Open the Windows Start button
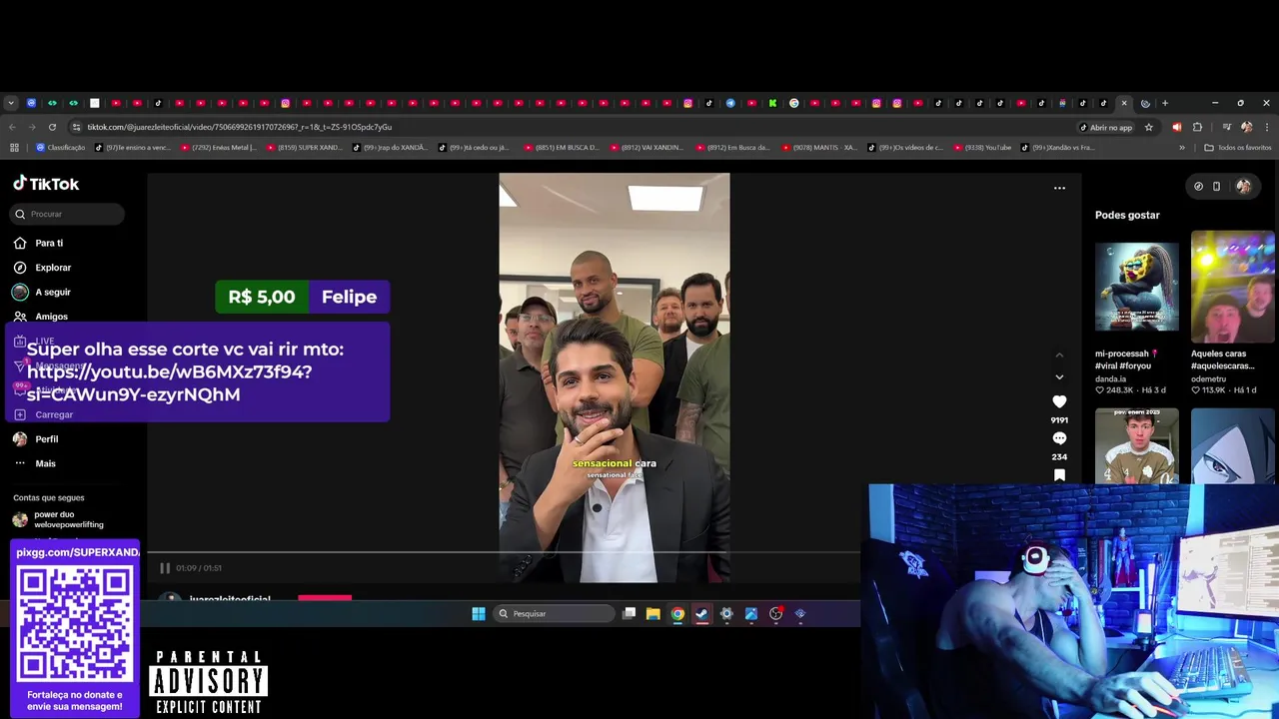Image resolution: width=1279 pixels, height=719 pixels. (x=479, y=613)
